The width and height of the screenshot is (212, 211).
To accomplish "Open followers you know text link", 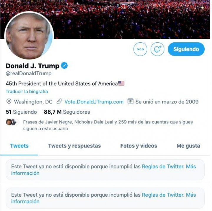I will pyautogui.click(x=108, y=125).
